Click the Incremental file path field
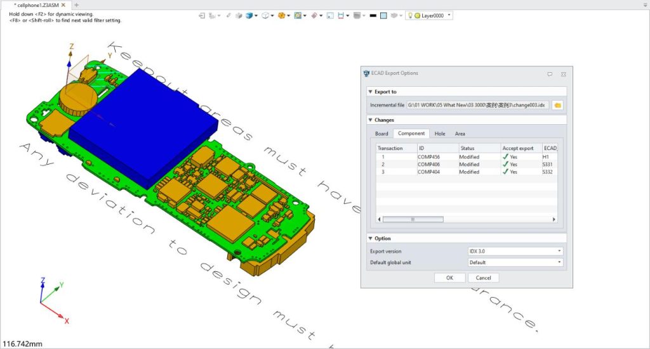Screen dimensions: 650x349 [x=477, y=105]
